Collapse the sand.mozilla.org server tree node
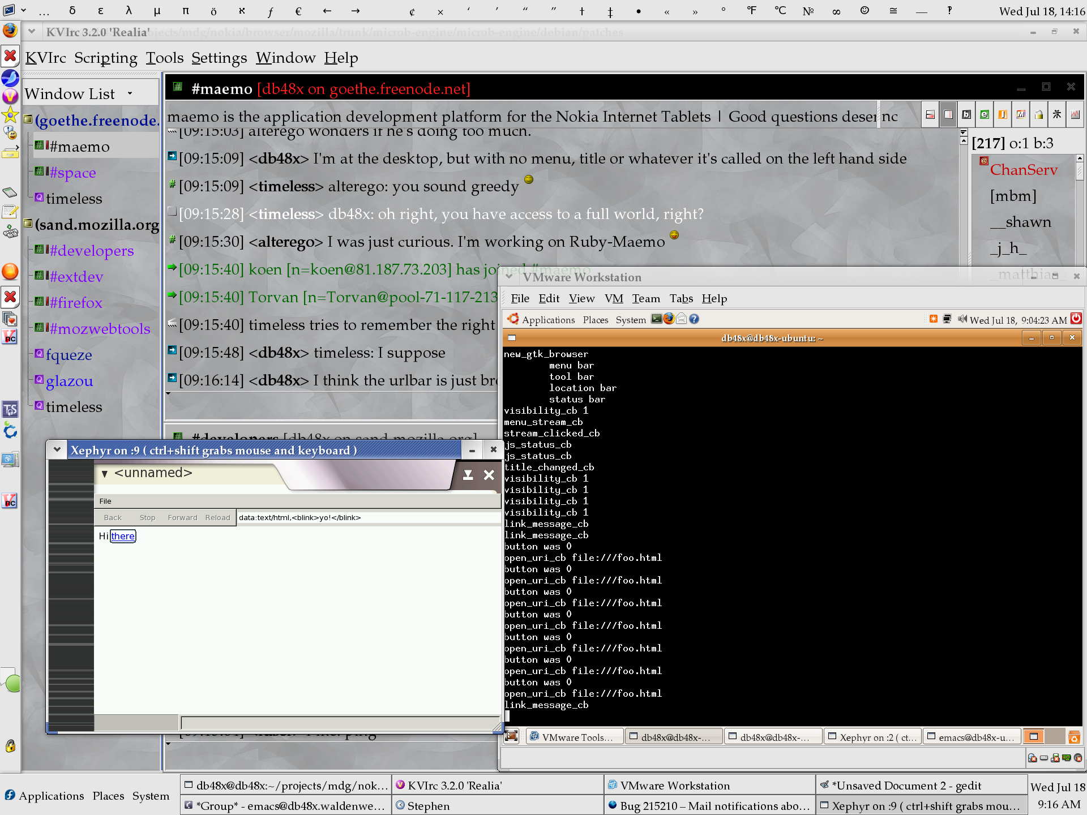 [28, 224]
